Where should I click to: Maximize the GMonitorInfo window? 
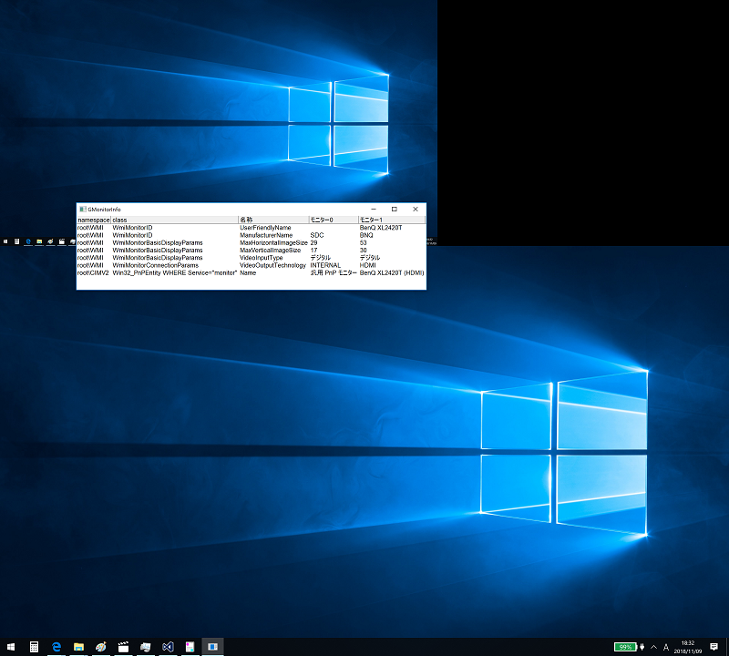pos(395,210)
